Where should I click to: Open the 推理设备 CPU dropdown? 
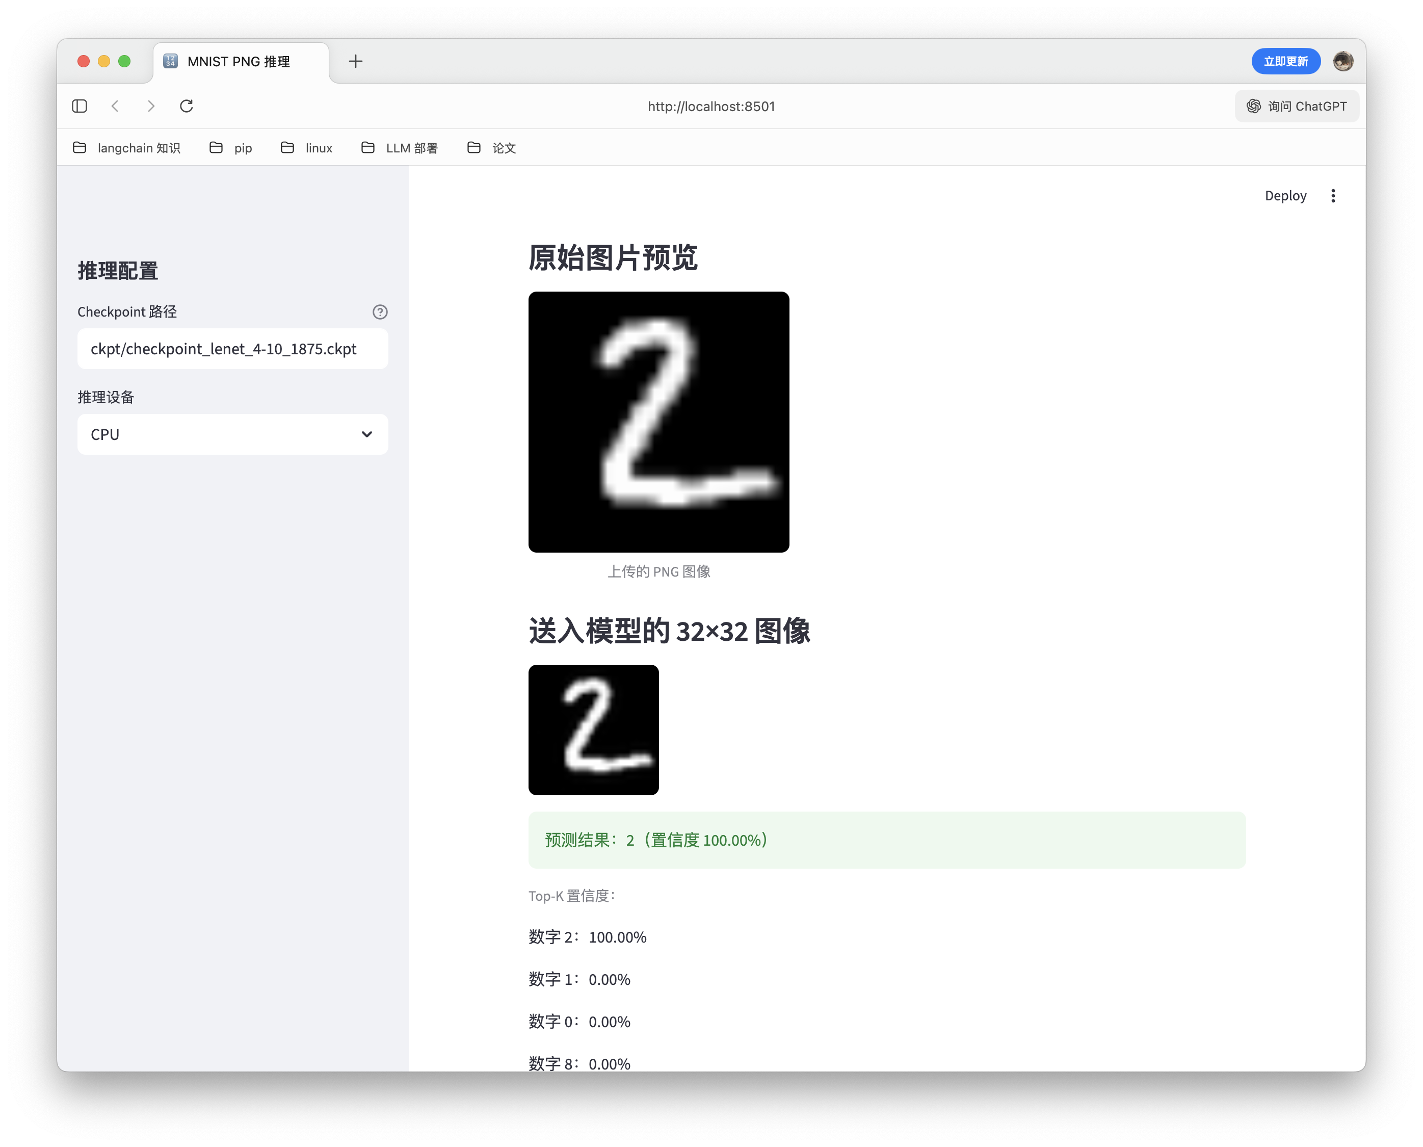[x=232, y=434]
